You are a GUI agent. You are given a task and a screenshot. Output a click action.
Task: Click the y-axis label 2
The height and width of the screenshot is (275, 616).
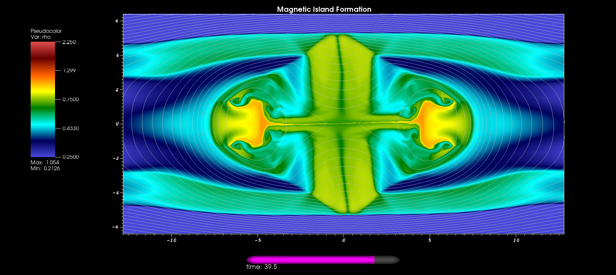(117, 89)
